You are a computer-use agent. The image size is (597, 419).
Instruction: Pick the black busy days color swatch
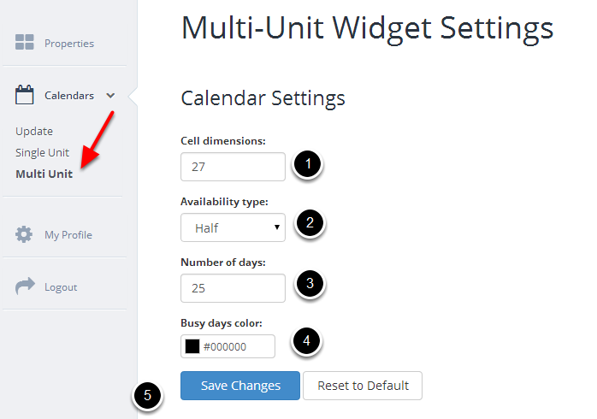pyautogui.click(x=192, y=346)
